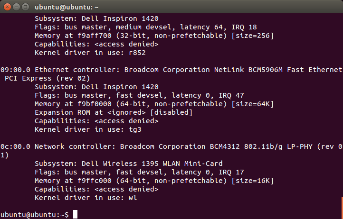Click the 'Kernel driver in use: wl' line
The width and height of the screenshot is (343, 219).
click(86, 198)
